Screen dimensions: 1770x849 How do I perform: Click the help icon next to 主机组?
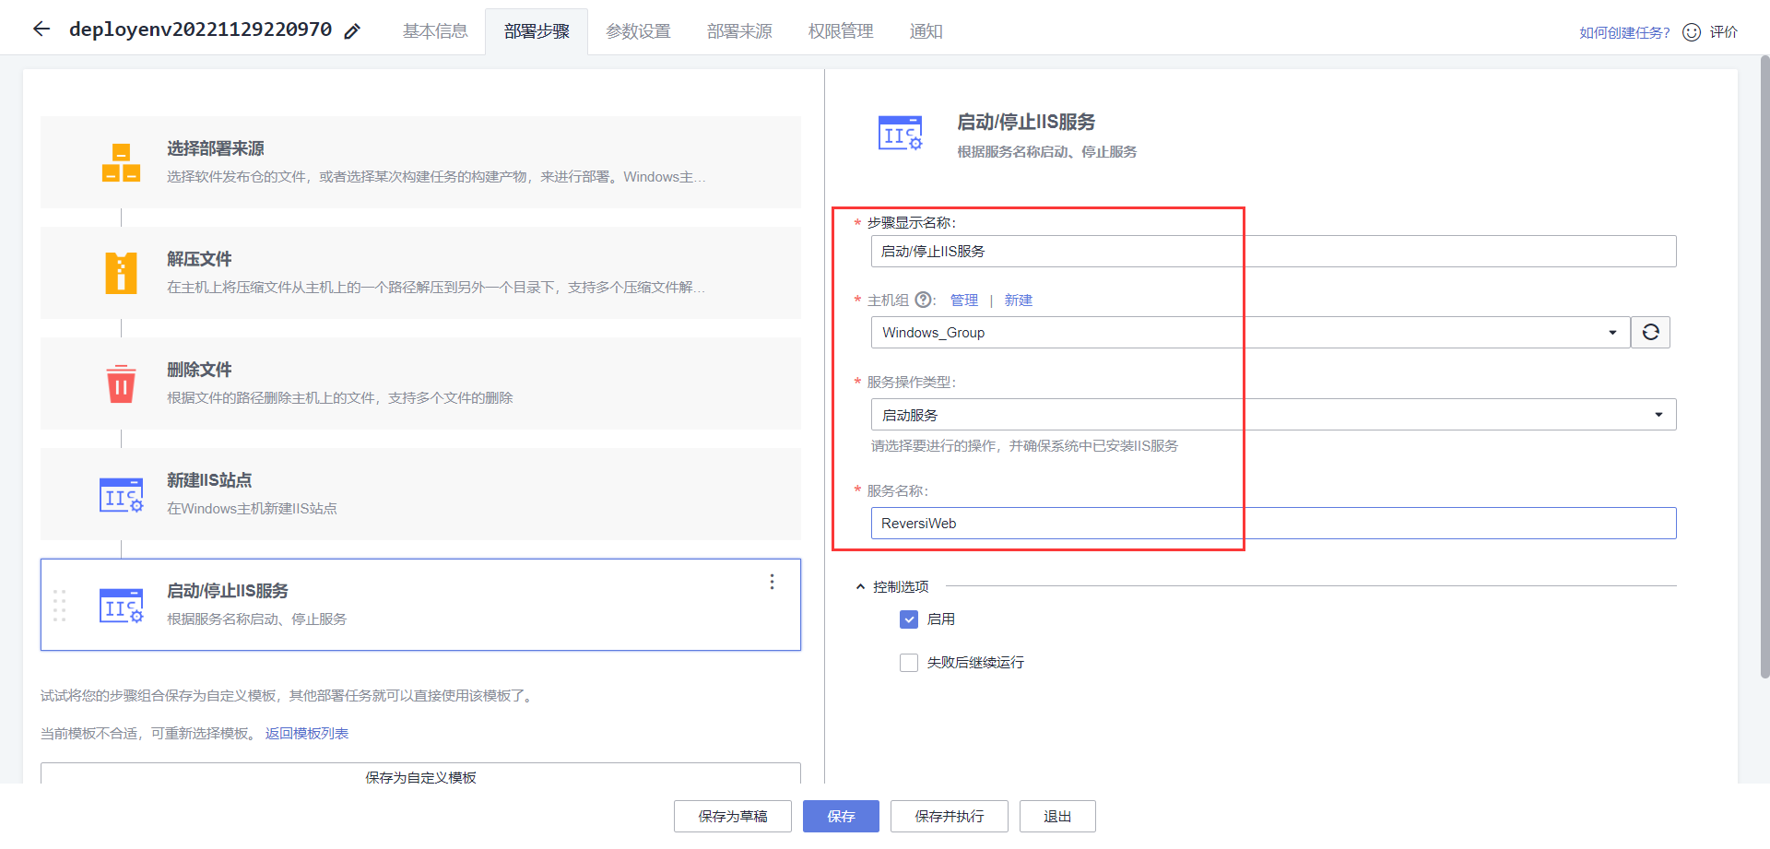click(x=923, y=300)
